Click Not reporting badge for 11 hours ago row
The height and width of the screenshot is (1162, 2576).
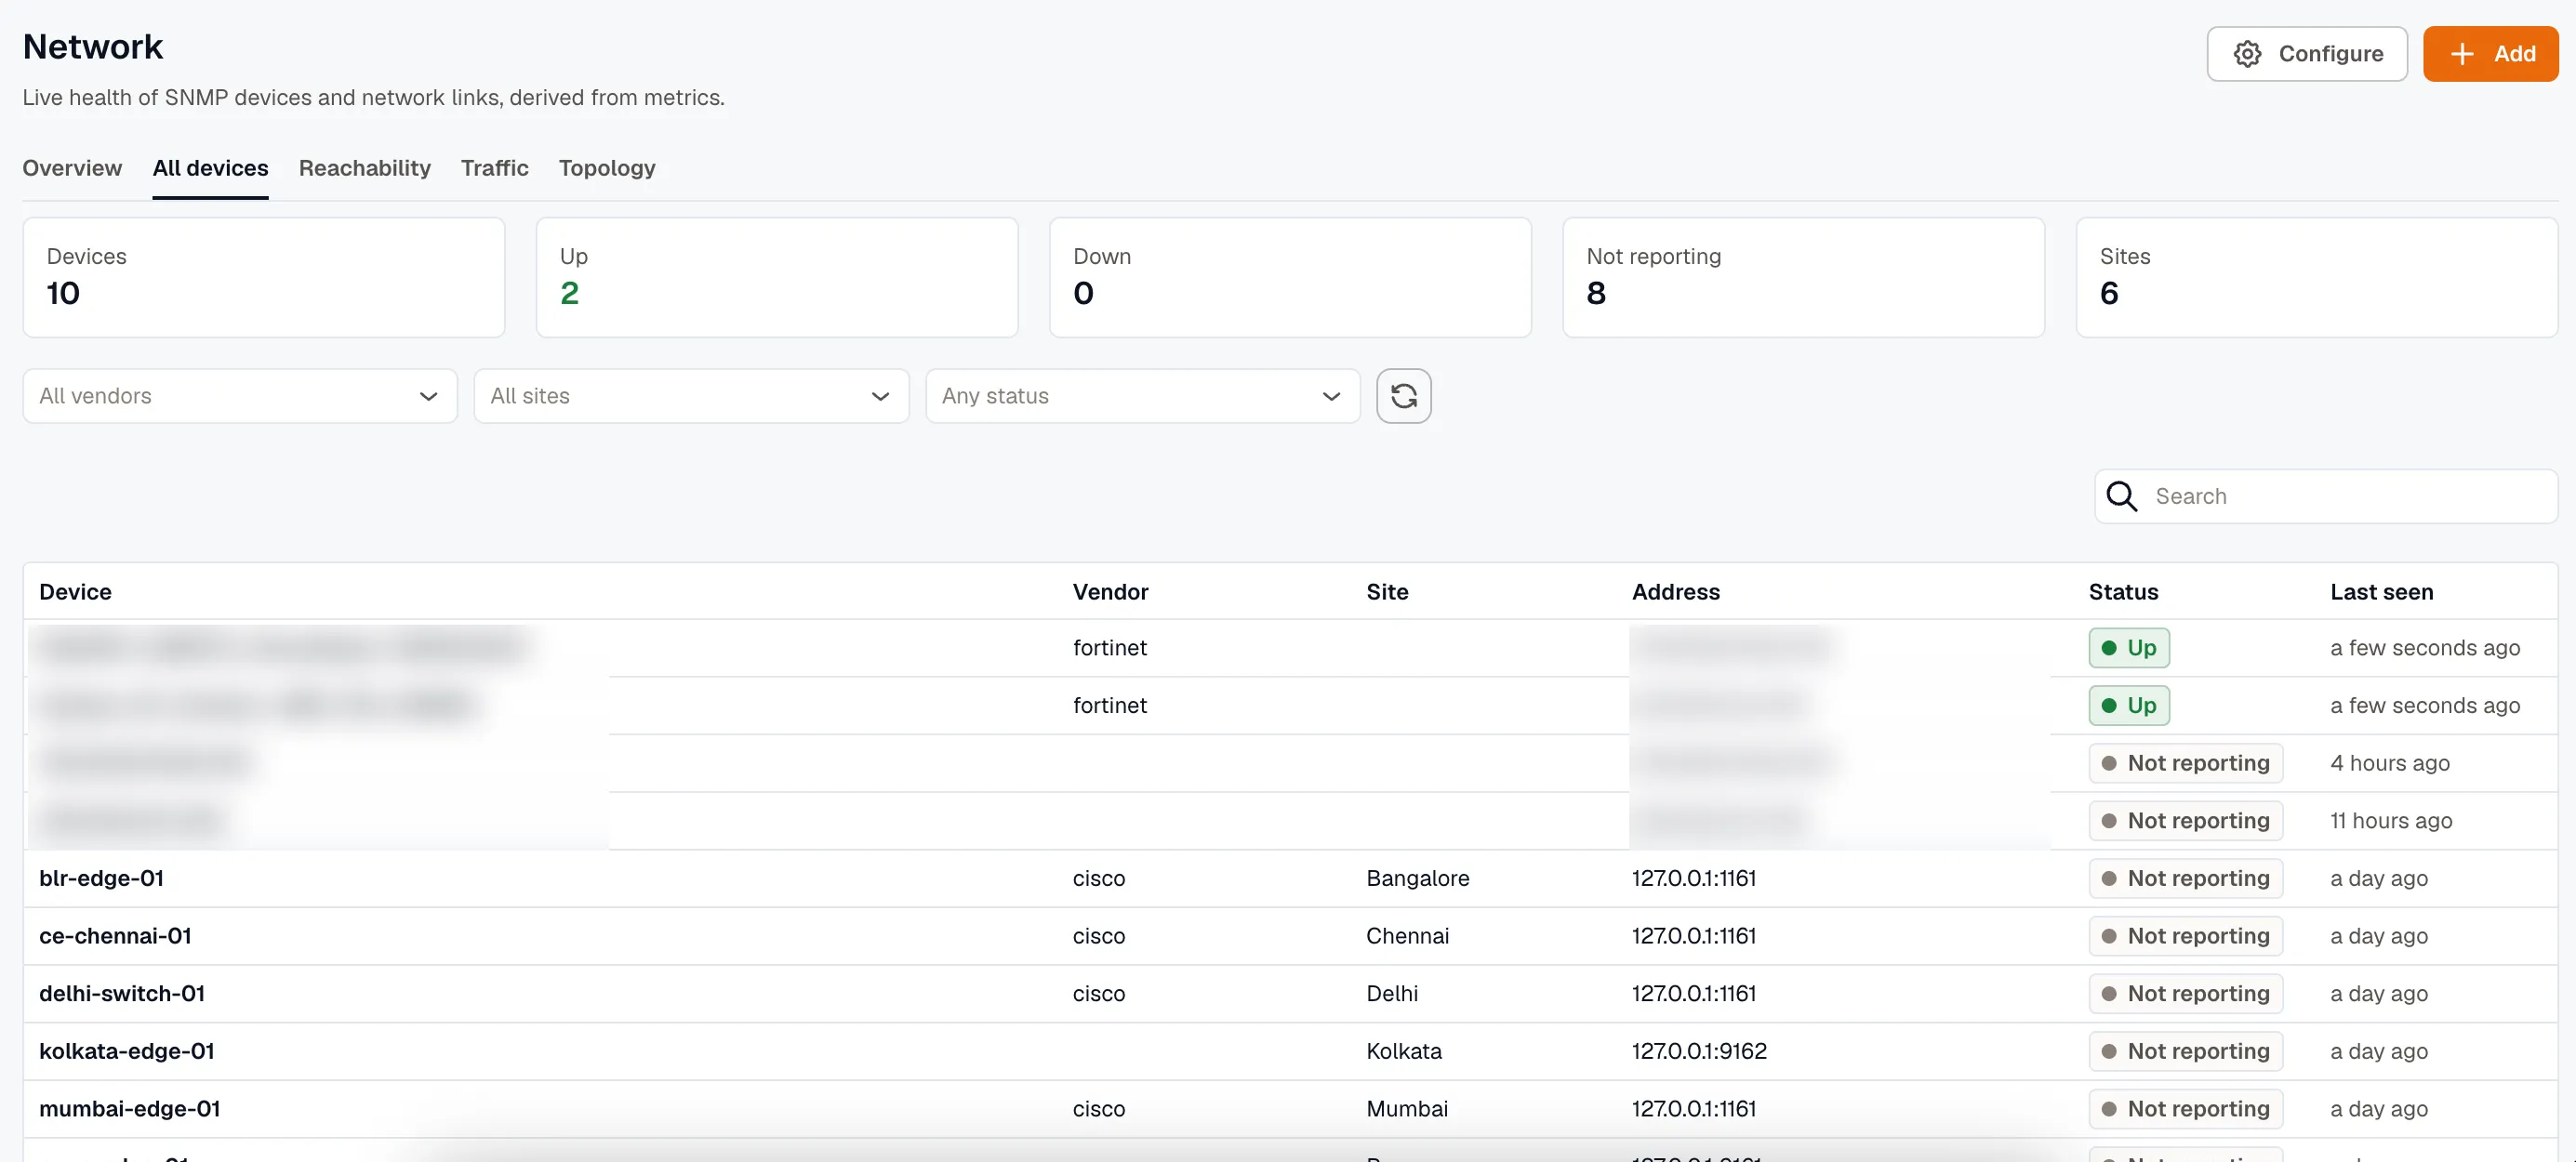coord(2185,821)
